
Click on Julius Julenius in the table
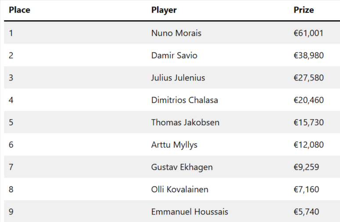(x=178, y=78)
